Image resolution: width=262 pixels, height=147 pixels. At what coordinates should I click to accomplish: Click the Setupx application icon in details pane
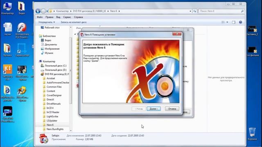[44, 138]
